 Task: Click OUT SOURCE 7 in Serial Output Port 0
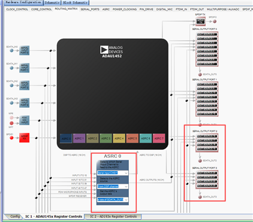(x=207, y=64)
